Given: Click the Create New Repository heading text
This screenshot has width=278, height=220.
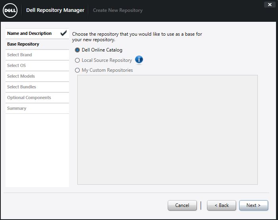Looking at the screenshot, I should (118, 10).
